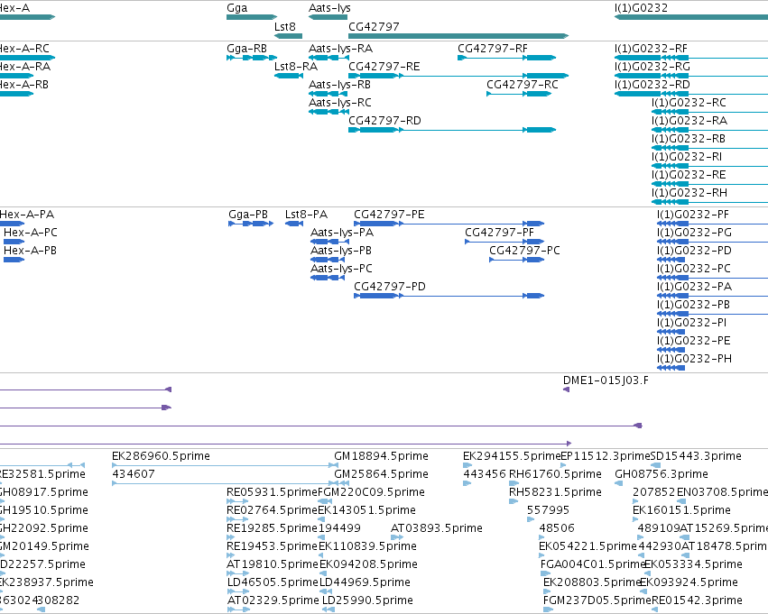Select protein l(1)G0232-PF
Screen dimensions: 768x614
[713, 224]
